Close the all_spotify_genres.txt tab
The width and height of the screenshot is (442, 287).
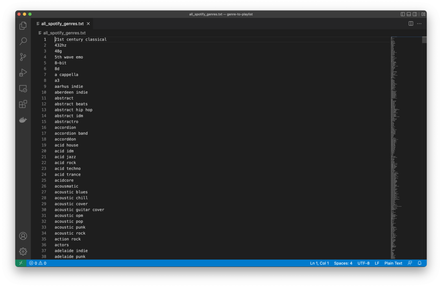click(88, 24)
